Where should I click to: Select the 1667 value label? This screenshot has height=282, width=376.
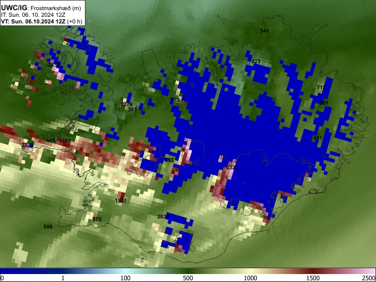(x=65, y=141)
